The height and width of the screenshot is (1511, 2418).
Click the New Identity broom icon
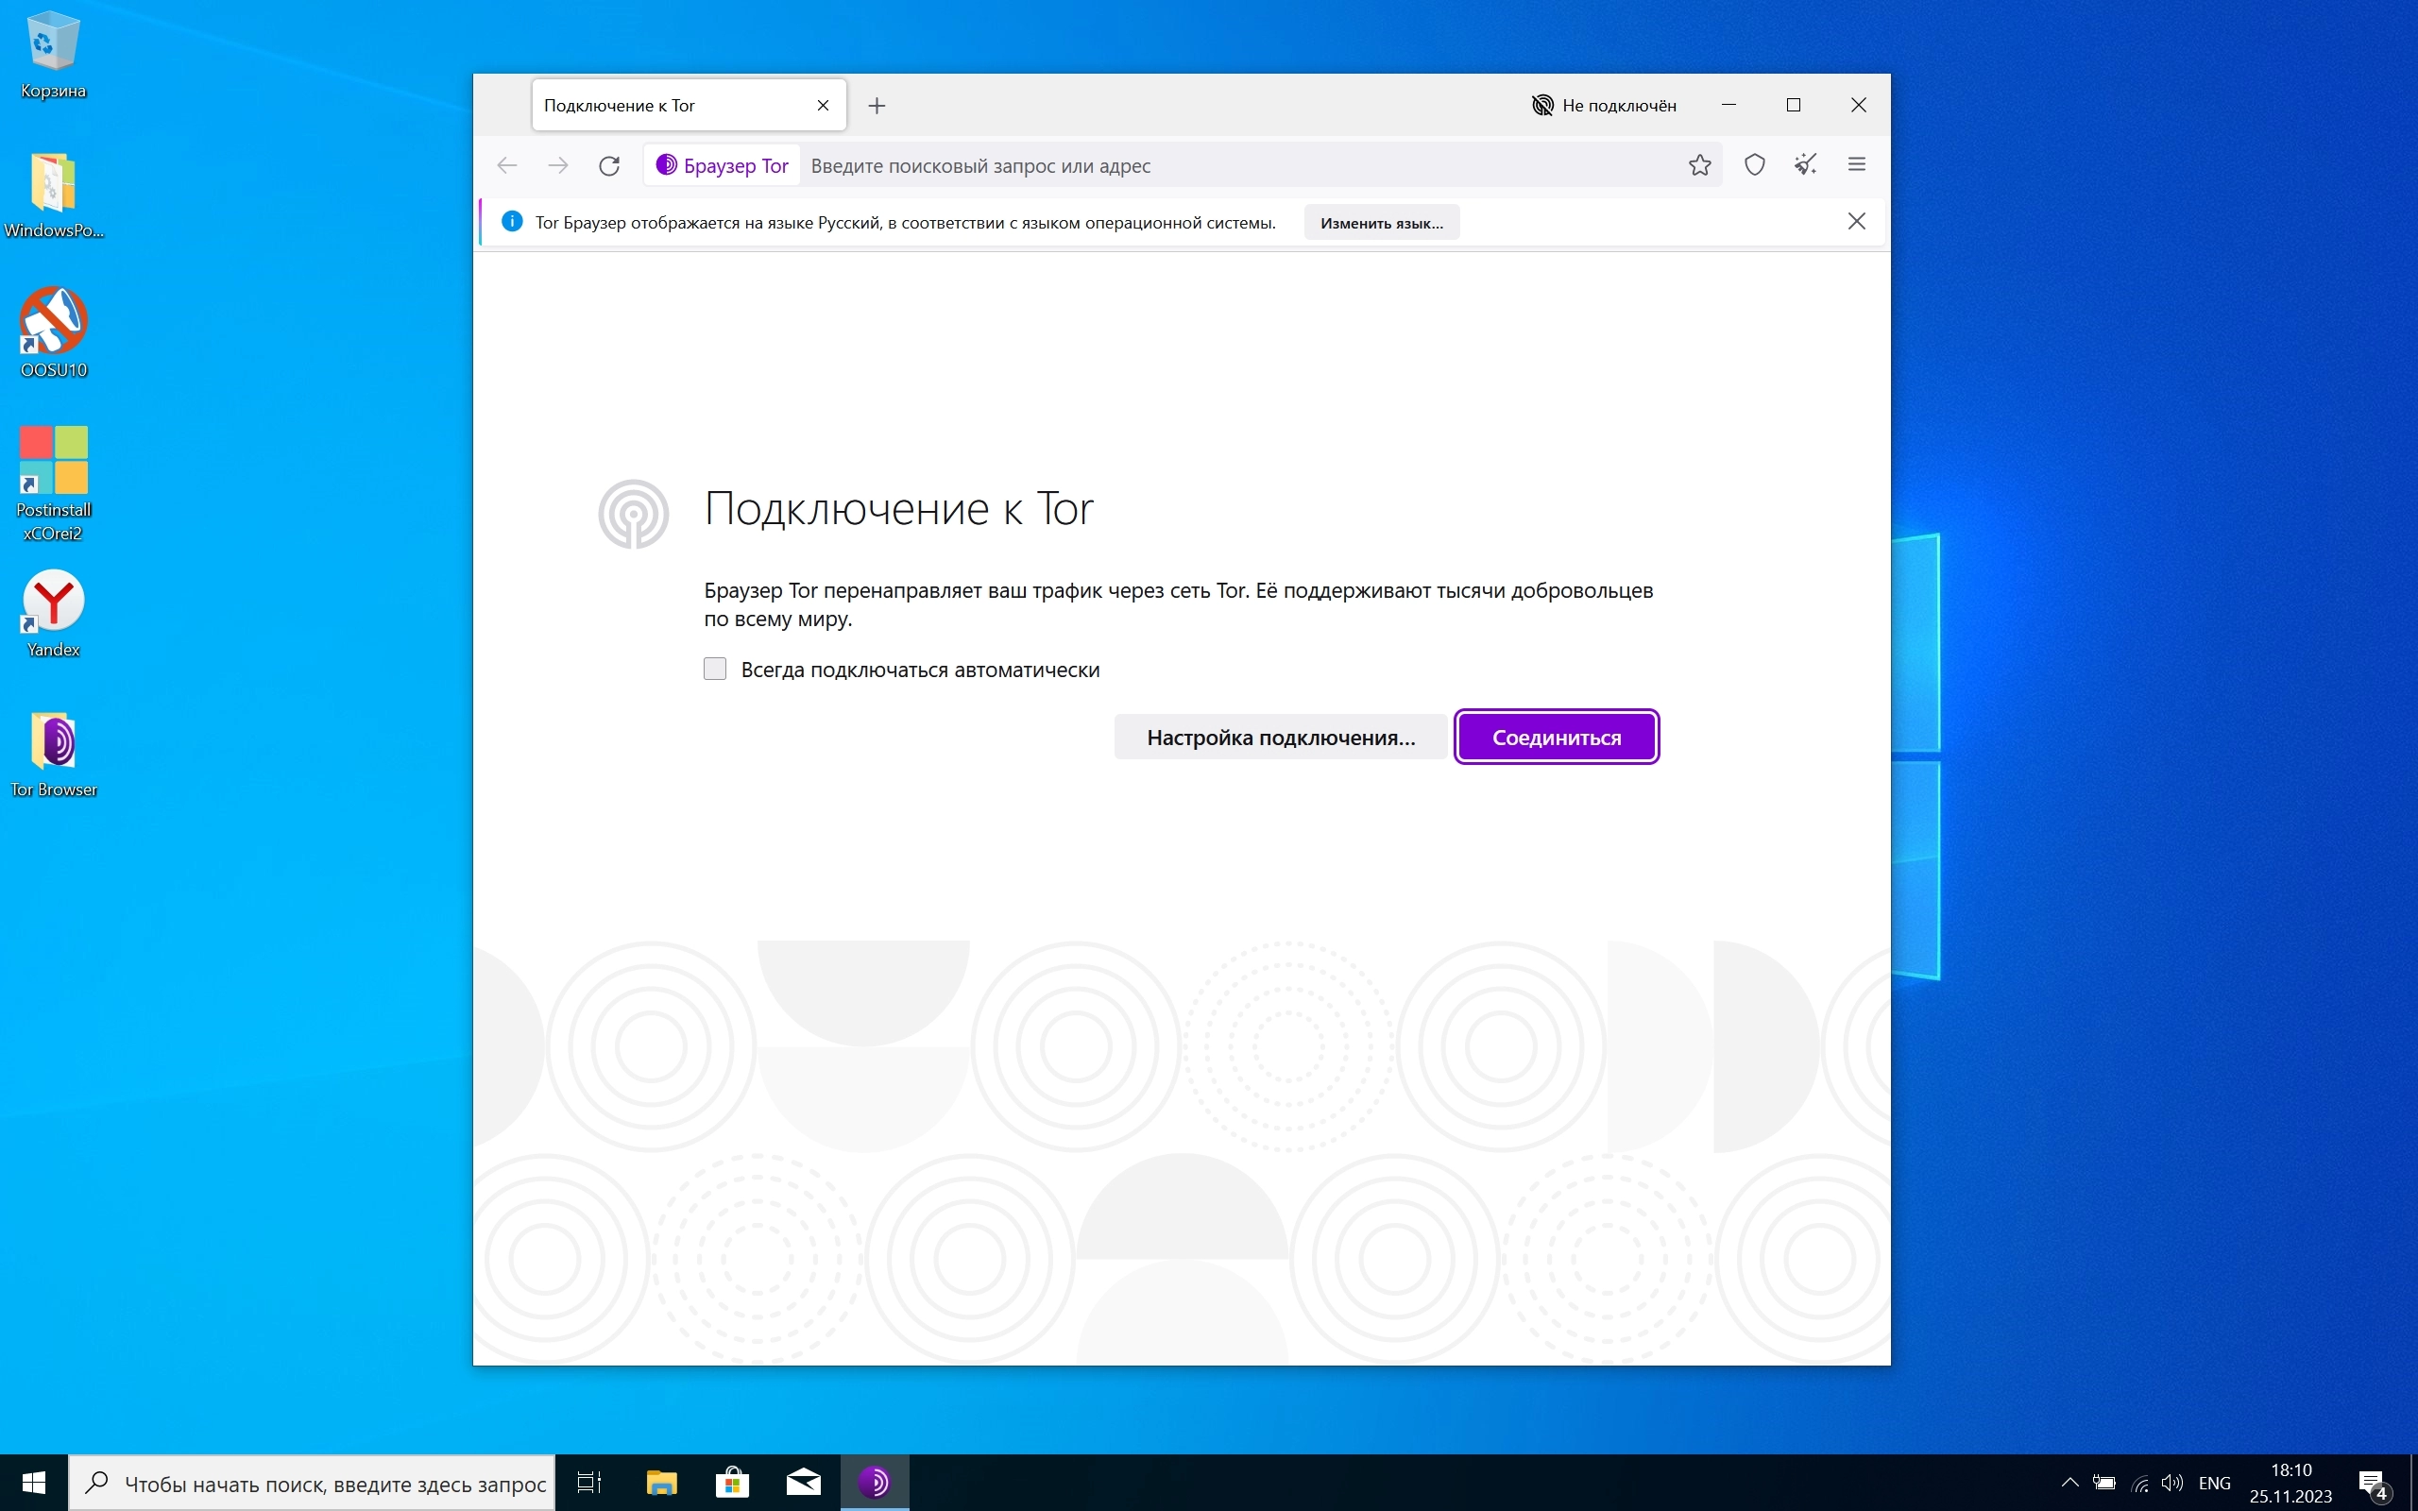coord(1806,165)
